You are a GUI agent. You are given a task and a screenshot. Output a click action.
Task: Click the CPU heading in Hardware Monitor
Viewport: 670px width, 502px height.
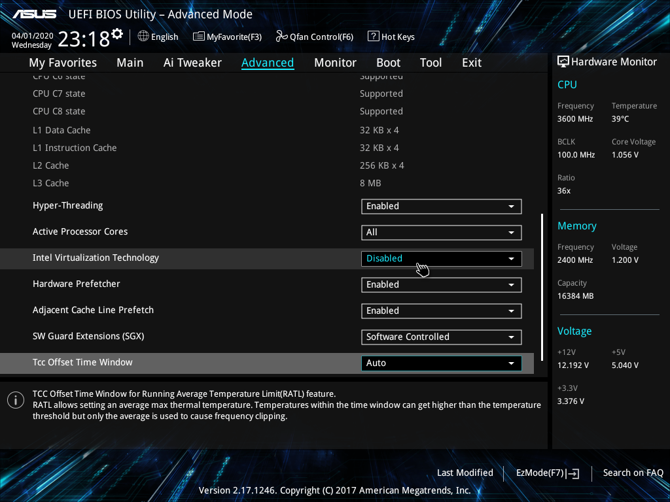[x=567, y=84]
